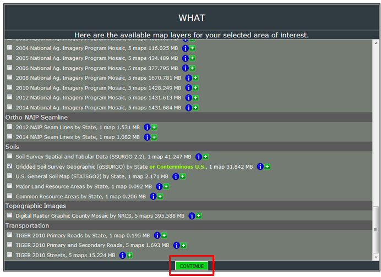The width and height of the screenshot is (381, 277).
Task: Check the 2014 NAIP Seam Lines checkbox
Action: pos(9,136)
